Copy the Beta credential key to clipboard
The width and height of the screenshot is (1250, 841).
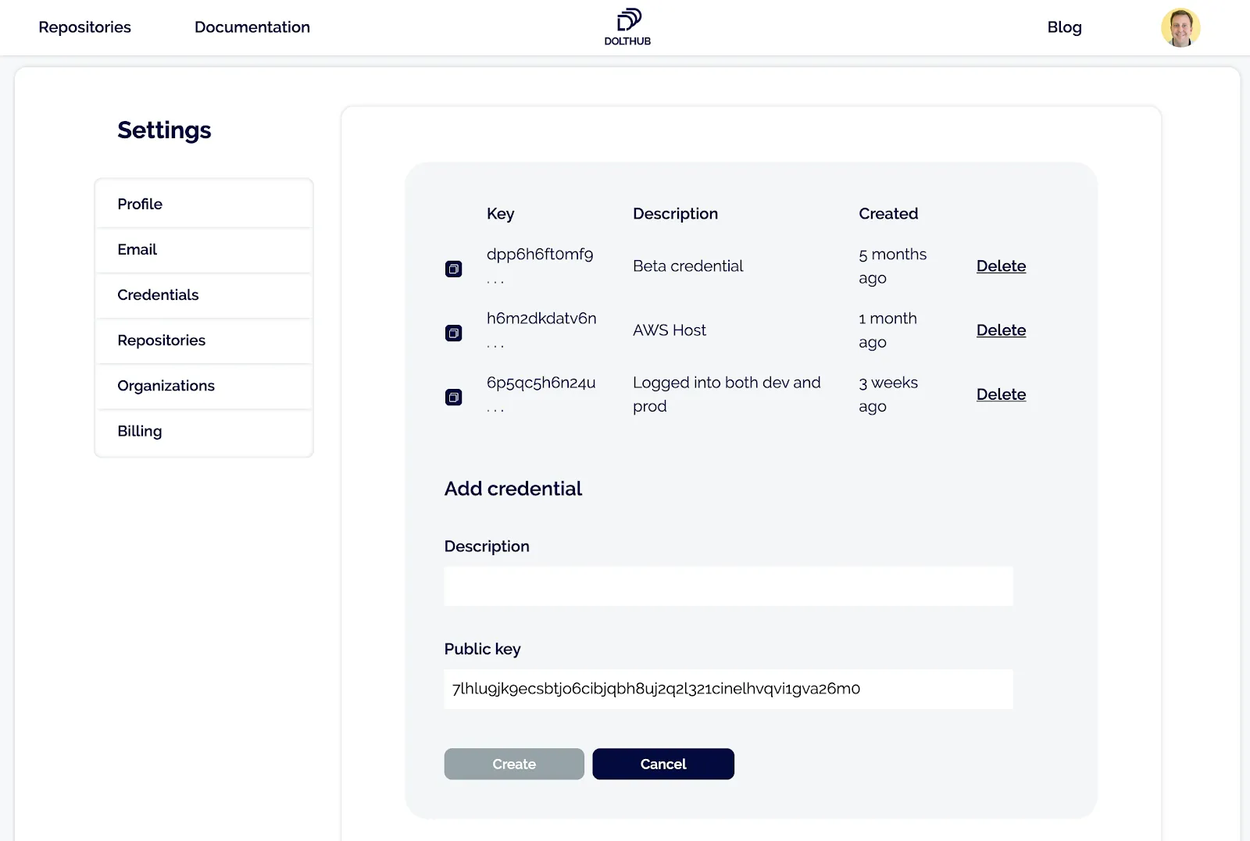453,268
